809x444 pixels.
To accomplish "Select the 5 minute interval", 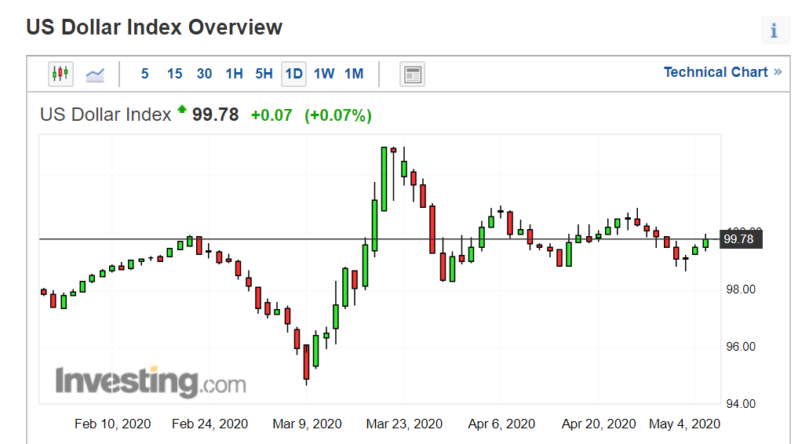I will (x=145, y=74).
